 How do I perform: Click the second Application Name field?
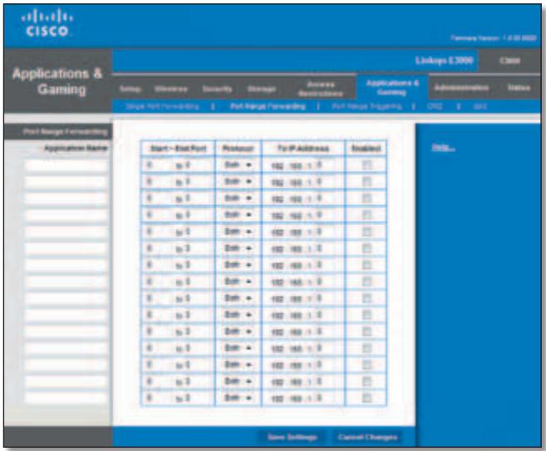(x=66, y=183)
